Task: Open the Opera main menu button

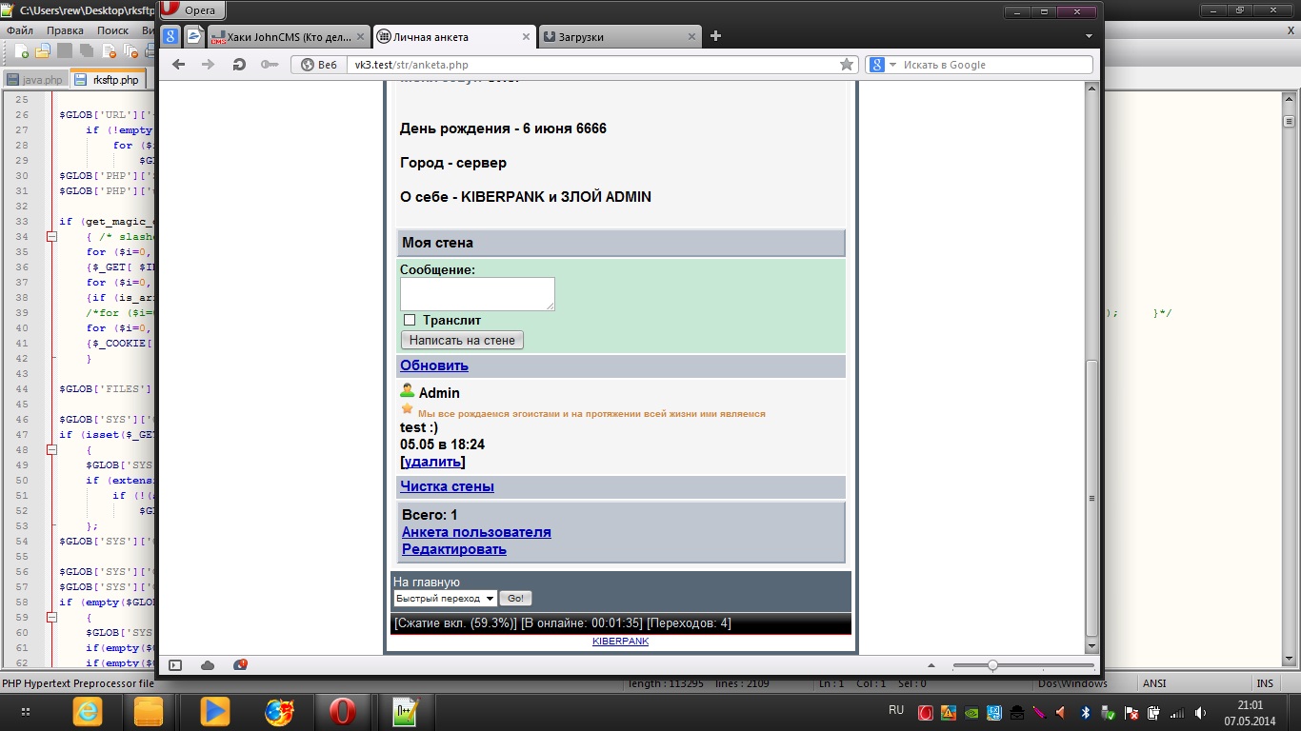Action: coord(192,10)
